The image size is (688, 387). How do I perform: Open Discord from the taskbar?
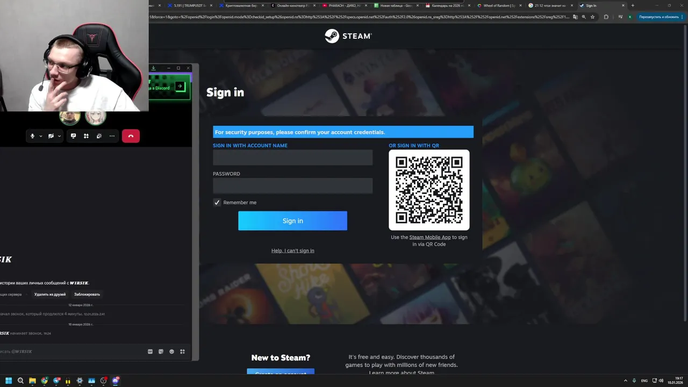click(116, 381)
